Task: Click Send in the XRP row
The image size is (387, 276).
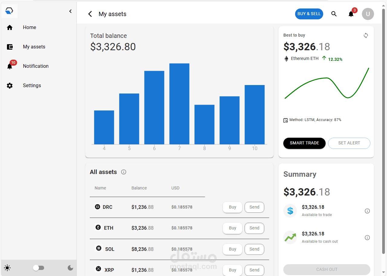Action: coord(254,270)
